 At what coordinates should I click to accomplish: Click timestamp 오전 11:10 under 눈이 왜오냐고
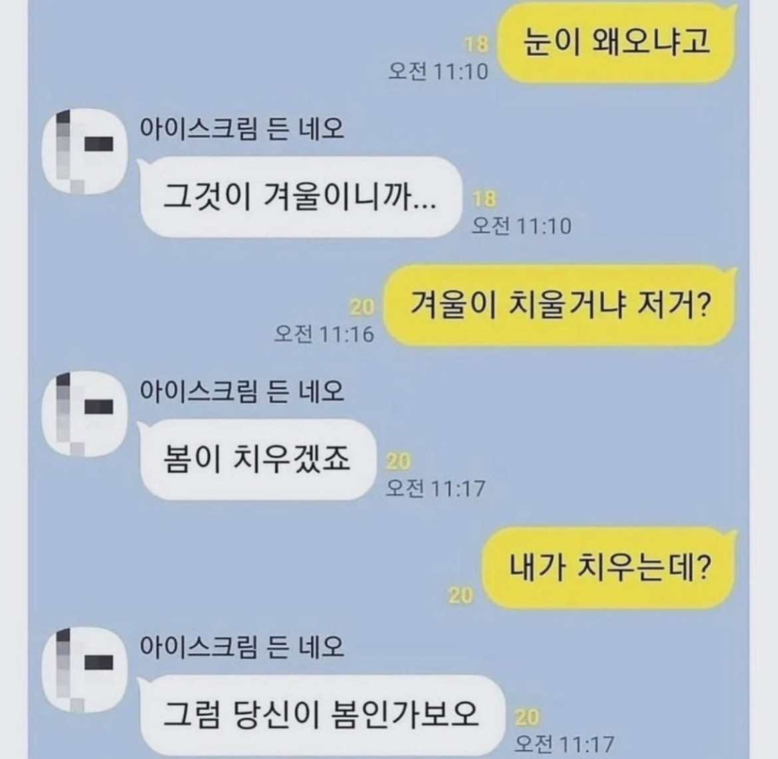[438, 72]
